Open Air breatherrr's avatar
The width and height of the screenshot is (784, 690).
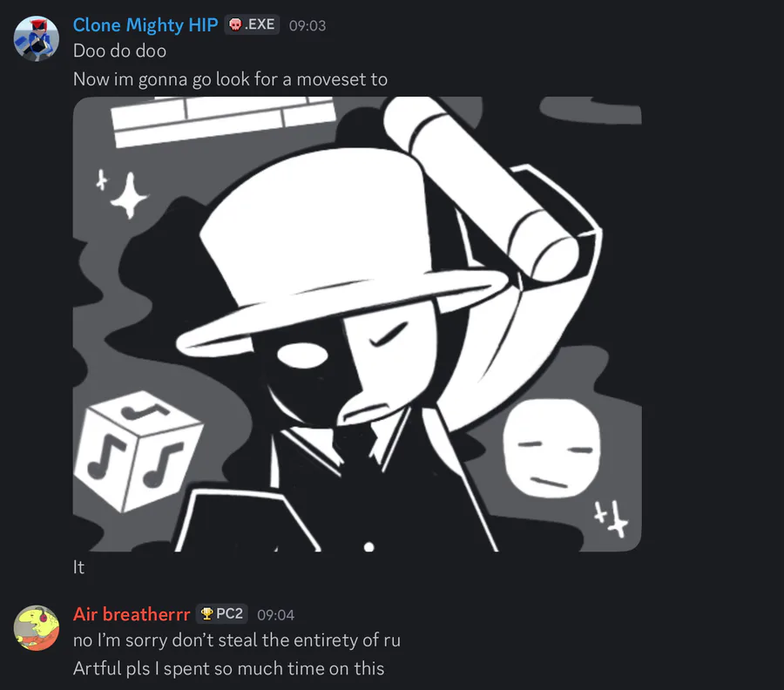37,627
